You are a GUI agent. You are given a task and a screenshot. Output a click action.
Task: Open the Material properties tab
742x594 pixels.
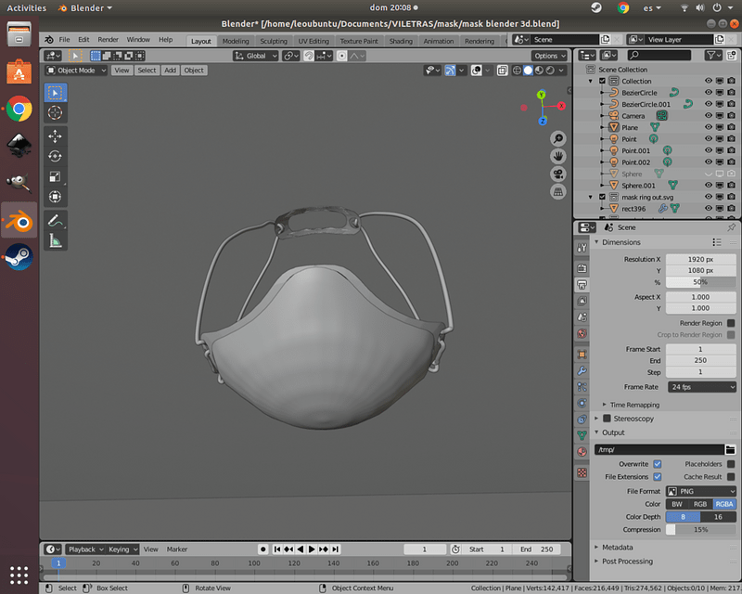(x=582, y=452)
